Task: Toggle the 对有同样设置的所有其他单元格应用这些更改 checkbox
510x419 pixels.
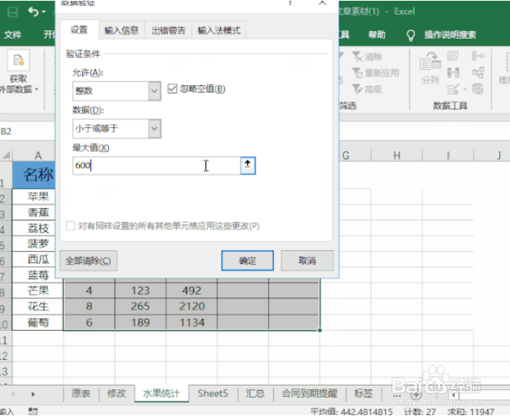Action: [x=71, y=226]
